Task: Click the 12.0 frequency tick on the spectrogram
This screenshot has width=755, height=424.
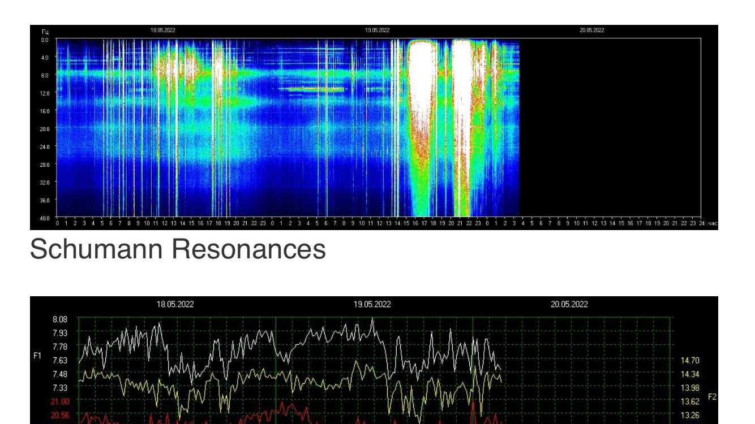Action: coord(45,93)
